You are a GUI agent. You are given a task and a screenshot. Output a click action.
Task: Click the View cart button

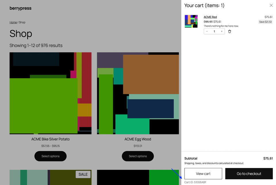click(203, 173)
